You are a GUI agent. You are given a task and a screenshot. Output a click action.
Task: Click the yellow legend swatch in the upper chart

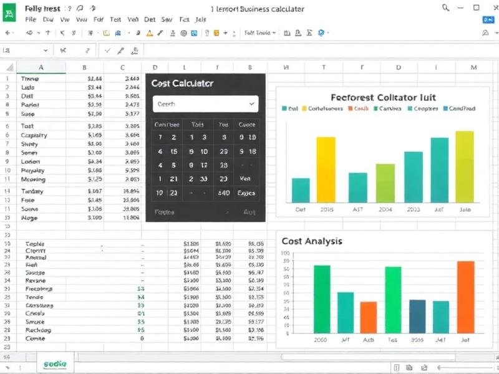[x=304, y=108]
